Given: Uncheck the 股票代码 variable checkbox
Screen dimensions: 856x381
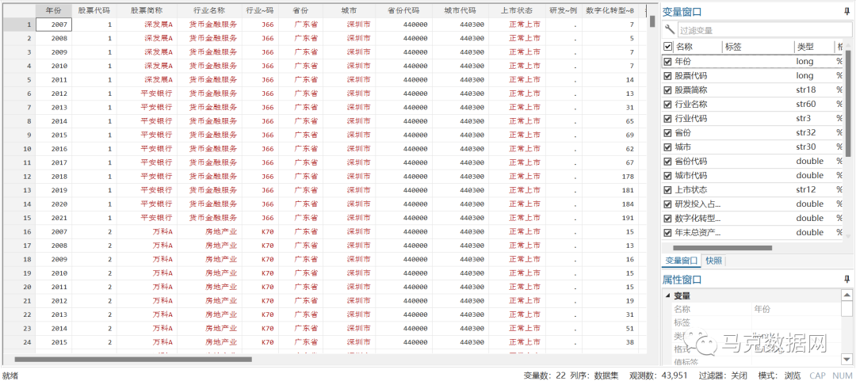Looking at the screenshot, I should pyautogui.click(x=667, y=76).
